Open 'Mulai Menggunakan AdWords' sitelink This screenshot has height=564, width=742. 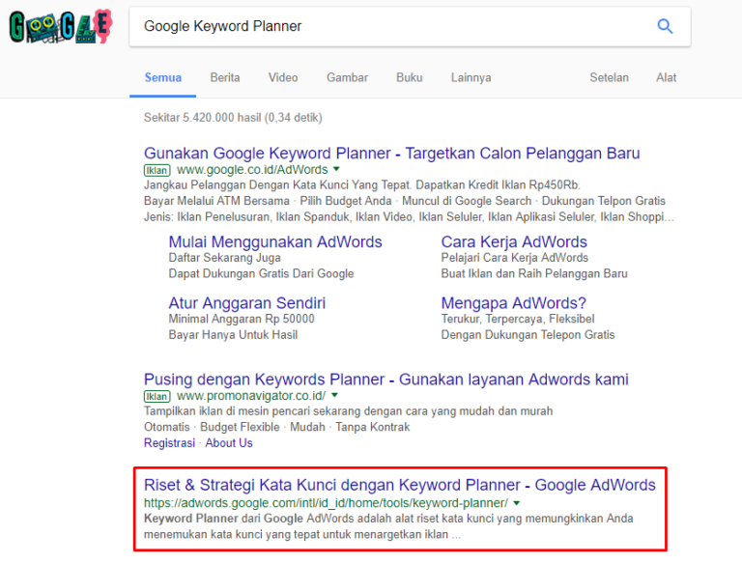275,241
